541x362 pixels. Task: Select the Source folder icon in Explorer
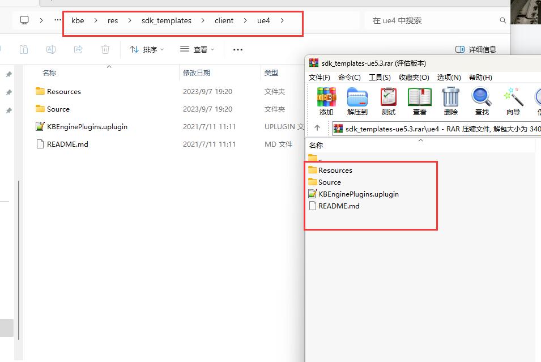40,109
